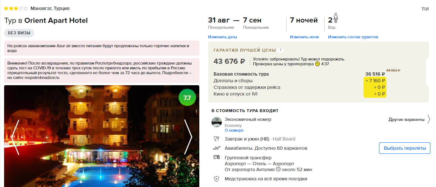The image size is (436, 187).
Task: Open Изменить состав туристов link
Action: (x=353, y=37)
